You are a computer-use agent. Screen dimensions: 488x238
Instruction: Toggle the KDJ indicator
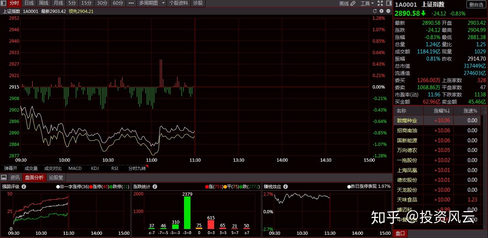point(95,168)
